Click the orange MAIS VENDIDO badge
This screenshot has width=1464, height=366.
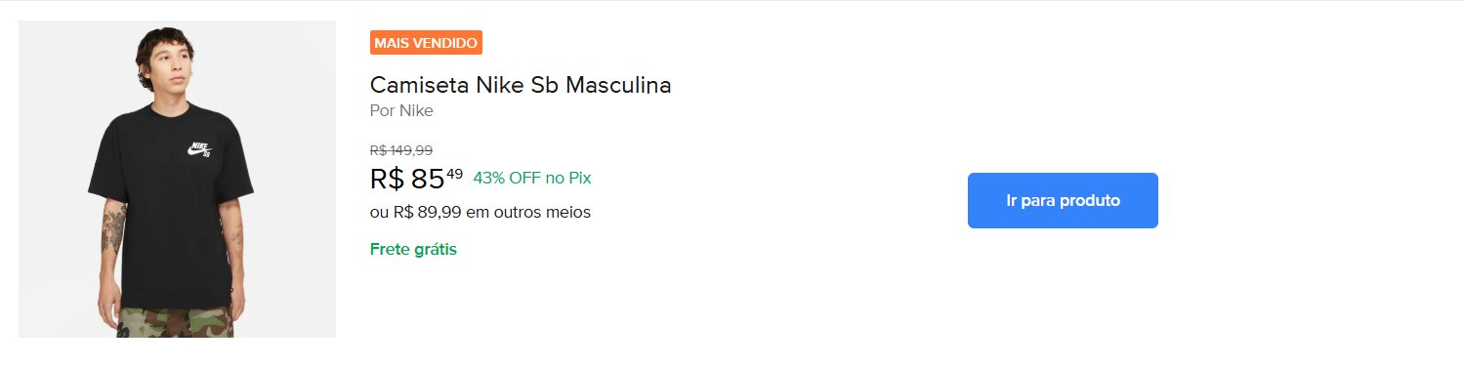[426, 43]
